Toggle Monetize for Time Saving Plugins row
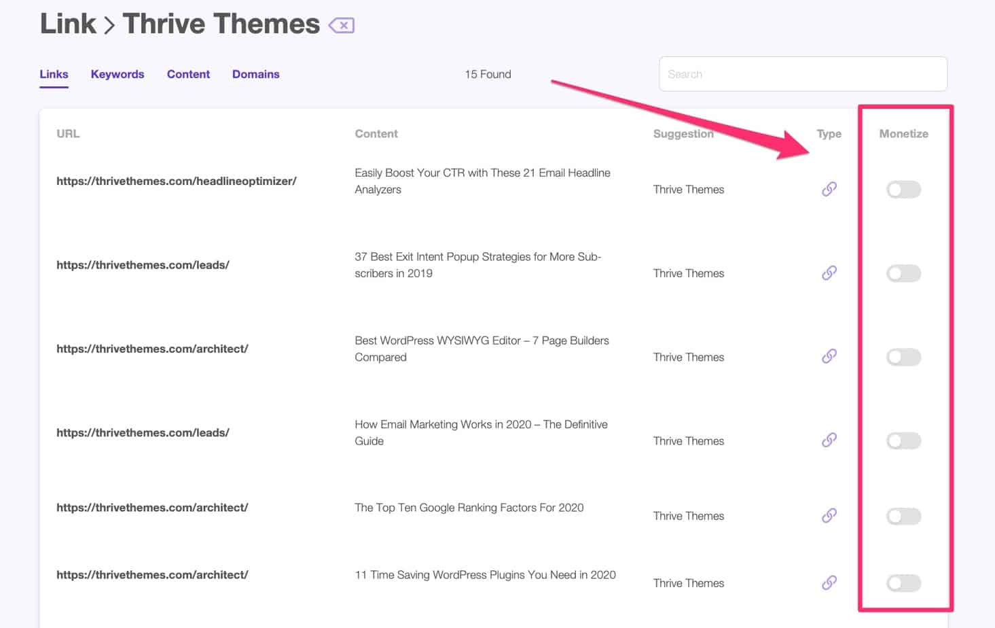Image resolution: width=995 pixels, height=628 pixels. [x=903, y=583]
